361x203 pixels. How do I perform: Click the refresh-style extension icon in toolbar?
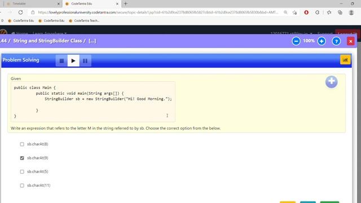click(x=317, y=12)
